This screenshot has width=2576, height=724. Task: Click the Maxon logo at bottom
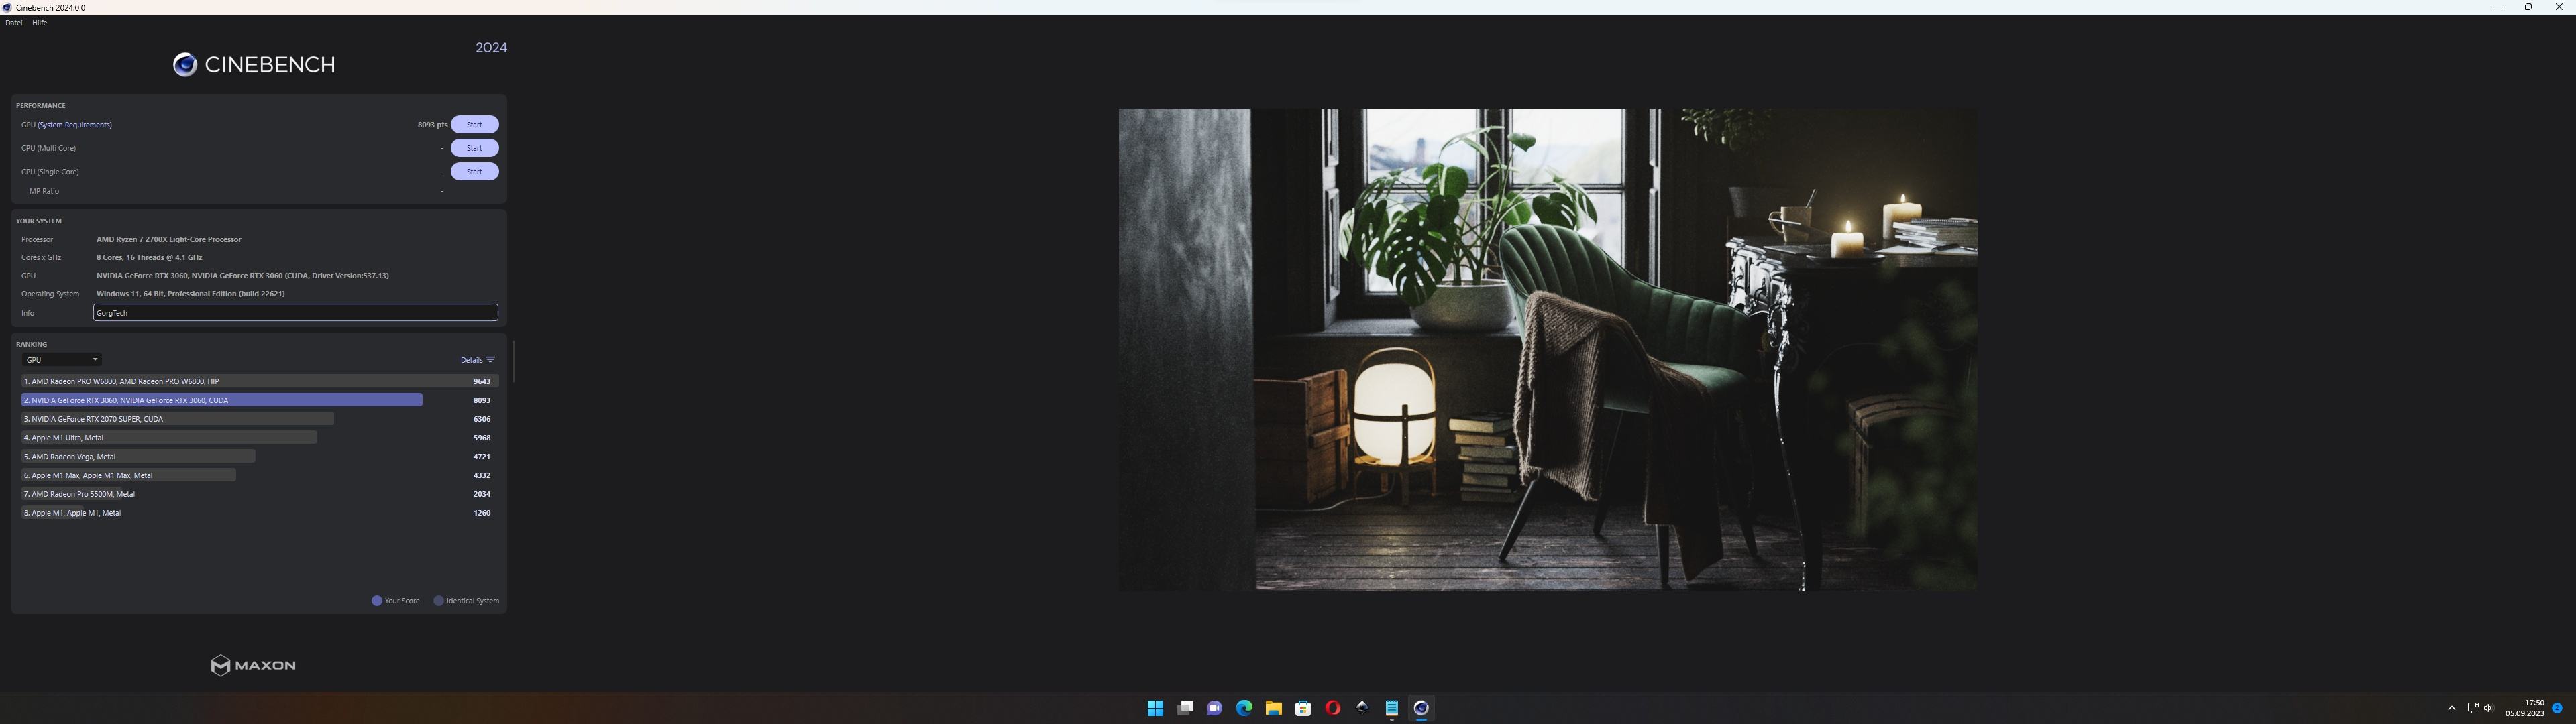[253, 665]
